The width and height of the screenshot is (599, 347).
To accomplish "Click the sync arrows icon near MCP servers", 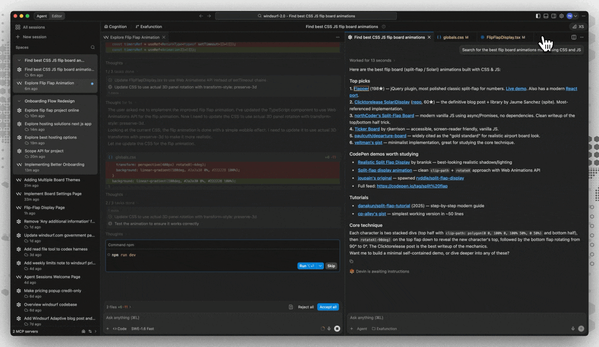I will click(x=90, y=331).
